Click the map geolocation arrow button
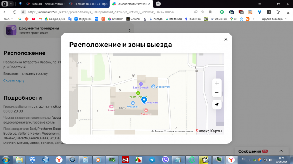The height and width of the screenshot is (164, 293). (217, 105)
